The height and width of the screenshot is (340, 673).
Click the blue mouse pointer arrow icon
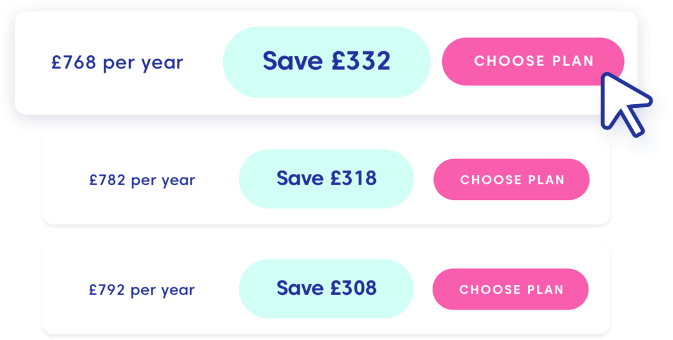[625, 105]
